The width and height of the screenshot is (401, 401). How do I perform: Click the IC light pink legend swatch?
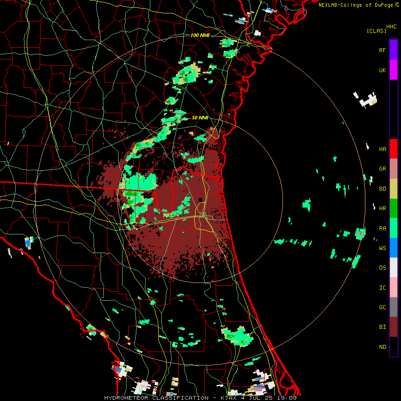pyautogui.click(x=393, y=287)
